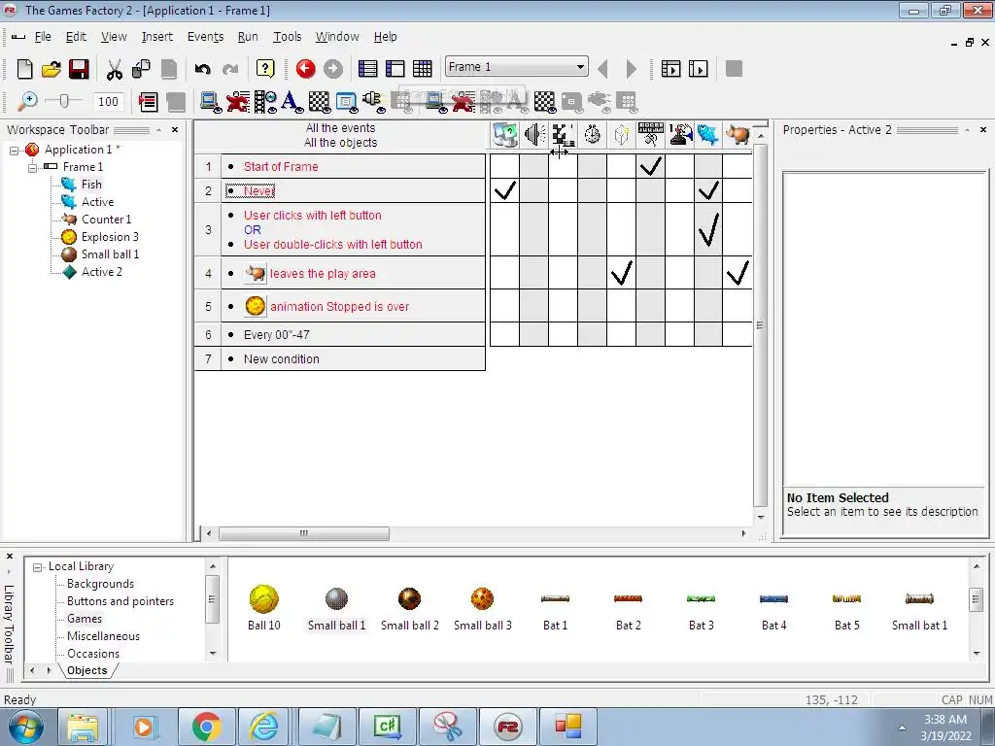Viewport: 995px width, 746px height.
Task: Switch to the Objects tab in library
Action: [x=86, y=670]
